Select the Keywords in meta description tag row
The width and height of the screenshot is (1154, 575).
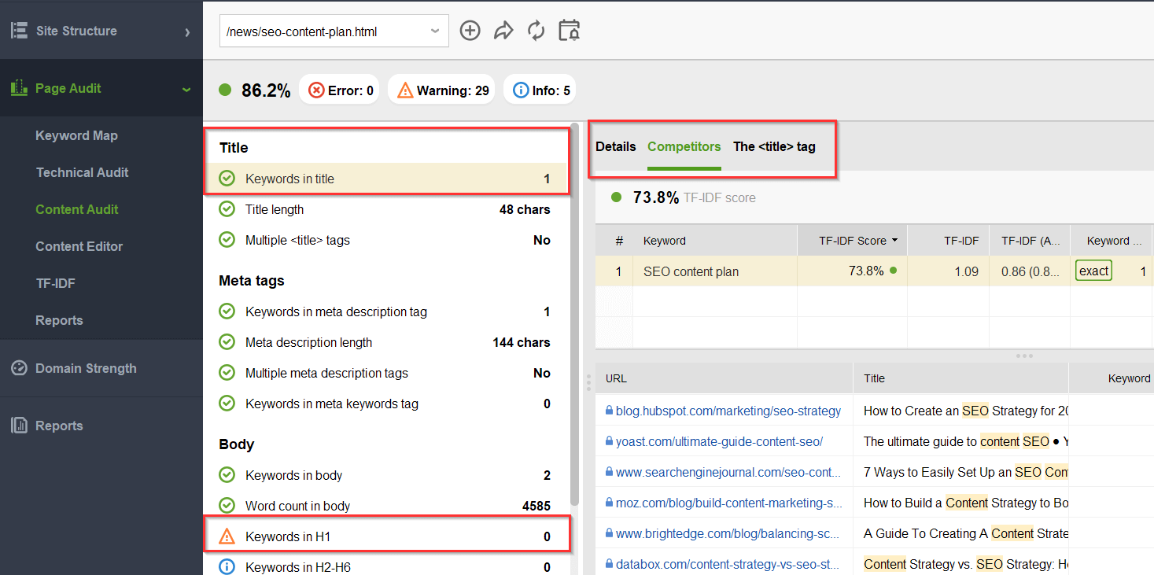(385, 311)
